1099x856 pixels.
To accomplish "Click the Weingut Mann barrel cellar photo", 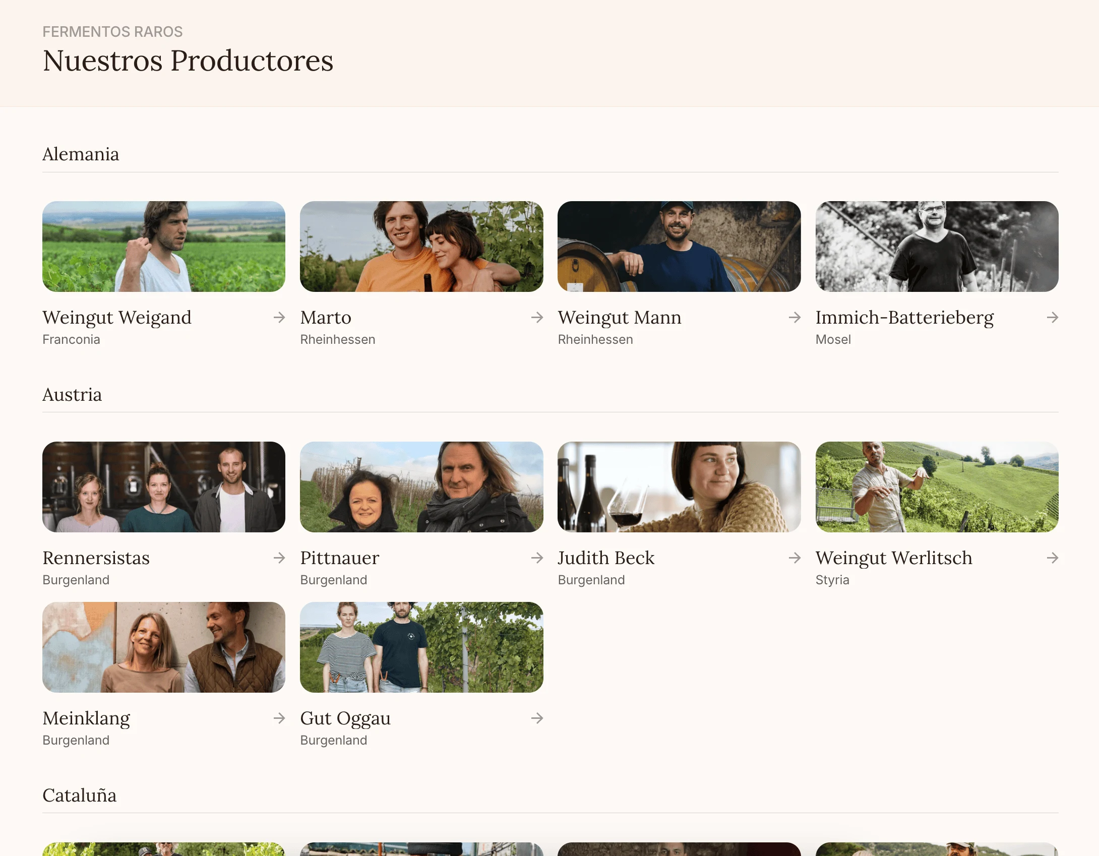I will click(679, 247).
